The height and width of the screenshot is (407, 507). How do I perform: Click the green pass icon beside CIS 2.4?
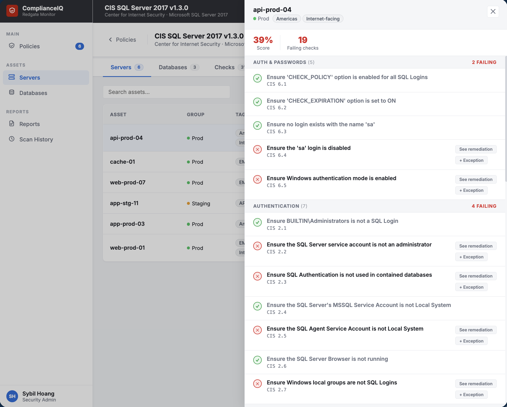(258, 306)
